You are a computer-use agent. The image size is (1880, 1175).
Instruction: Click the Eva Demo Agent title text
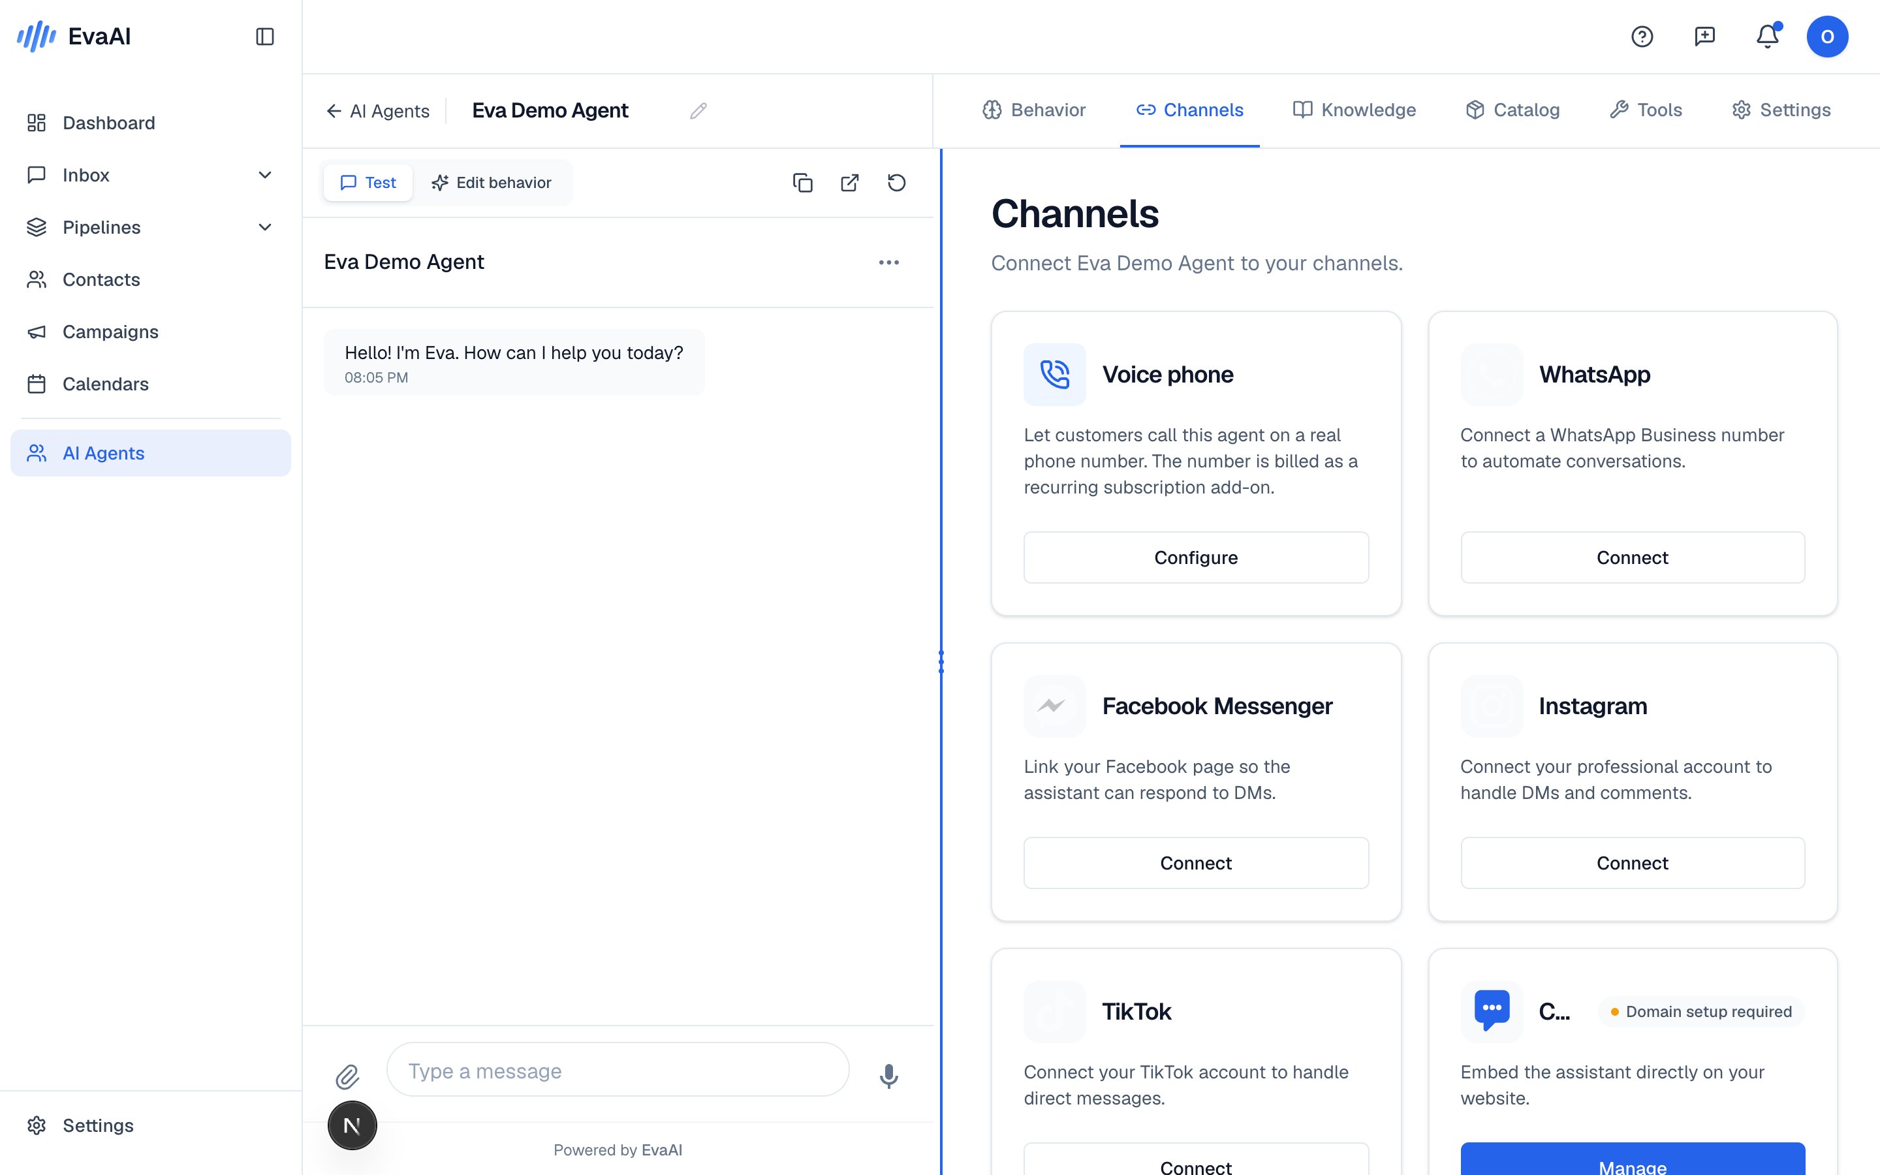(550, 110)
